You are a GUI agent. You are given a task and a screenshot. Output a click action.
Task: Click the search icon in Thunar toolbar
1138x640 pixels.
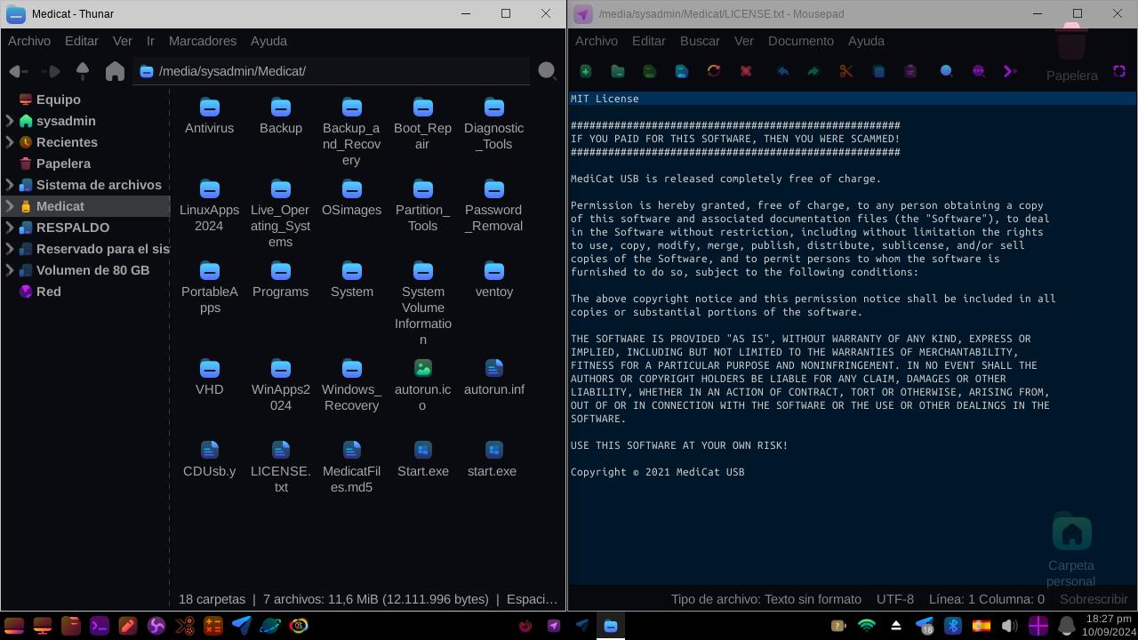click(x=547, y=71)
